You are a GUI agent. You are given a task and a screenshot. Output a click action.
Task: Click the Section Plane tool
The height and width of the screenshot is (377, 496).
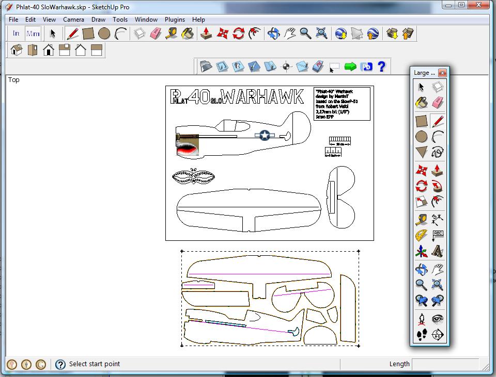438,335
